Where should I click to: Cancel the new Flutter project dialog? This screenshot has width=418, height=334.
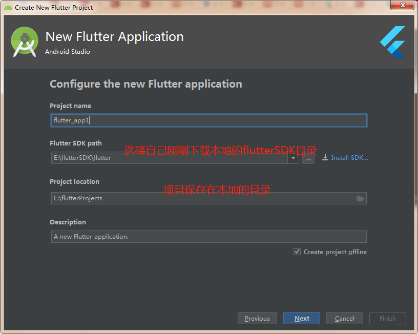344,318
